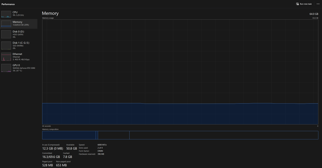Click the Memory mini graph thumbnail

click(6, 24)
